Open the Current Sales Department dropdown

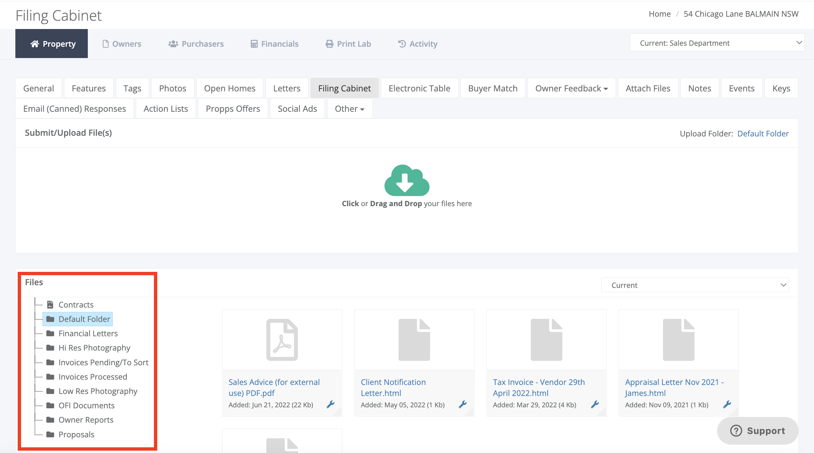(717, 43)
